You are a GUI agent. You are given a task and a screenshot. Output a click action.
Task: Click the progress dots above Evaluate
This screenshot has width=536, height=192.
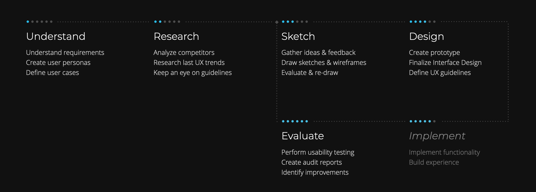(x=295, y=121)
